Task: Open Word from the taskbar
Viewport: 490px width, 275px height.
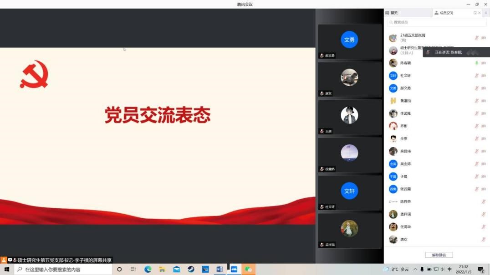Action: click(x=219, y=269)
